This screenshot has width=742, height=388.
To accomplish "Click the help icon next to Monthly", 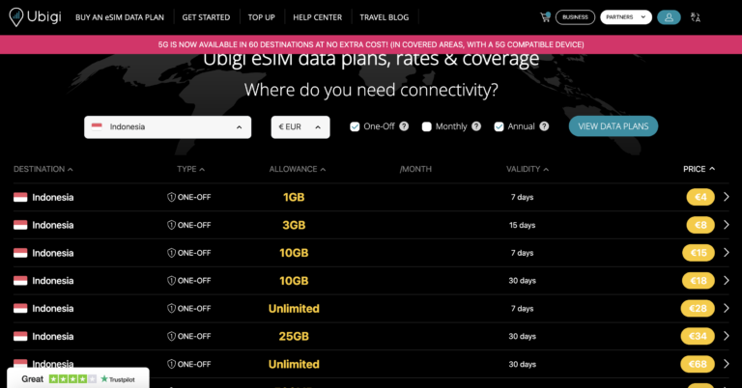I will coord(475,126).
